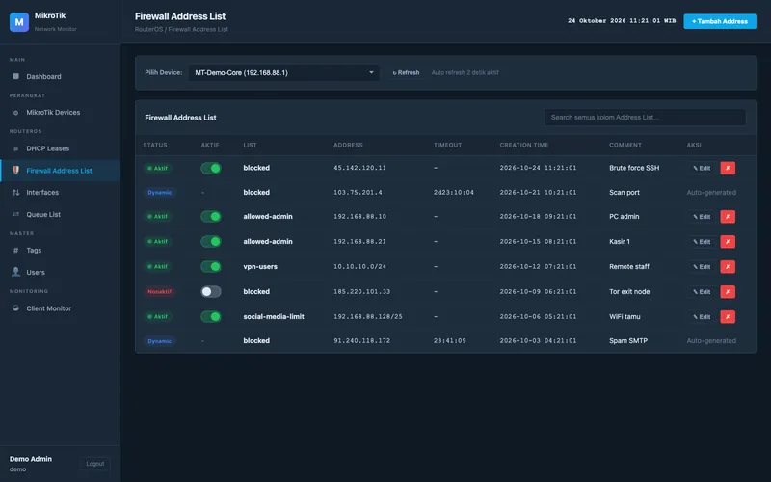The height and width of the screenshot is (482, 771).
Task: Toggle the social-media-limit entry switch
Action: point(211,317)
